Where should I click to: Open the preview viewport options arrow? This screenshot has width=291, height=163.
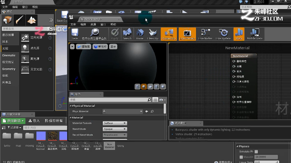click(x=72, y=47)
